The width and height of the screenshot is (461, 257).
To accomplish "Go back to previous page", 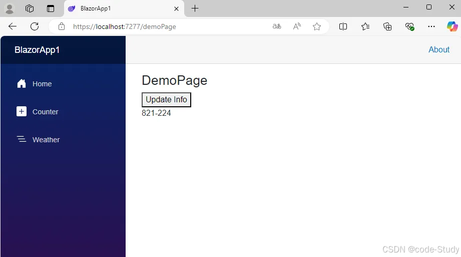I will click(x=13, y=26).
